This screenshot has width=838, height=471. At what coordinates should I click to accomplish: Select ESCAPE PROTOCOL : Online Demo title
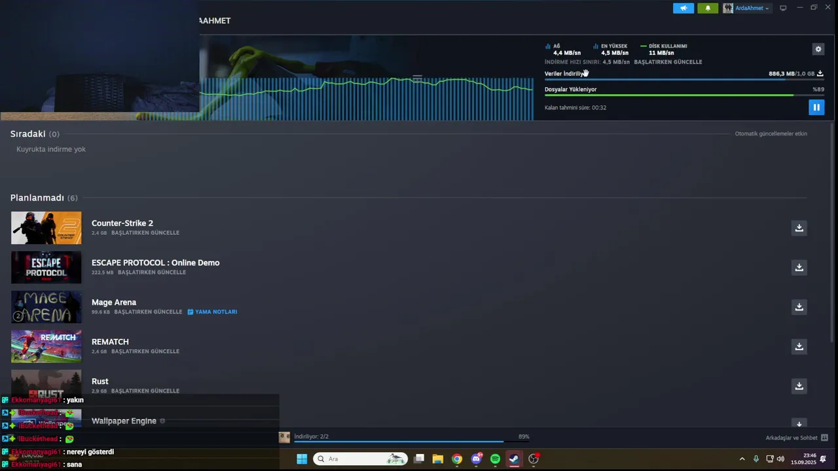pyautogui.click(x=156, y=263)
